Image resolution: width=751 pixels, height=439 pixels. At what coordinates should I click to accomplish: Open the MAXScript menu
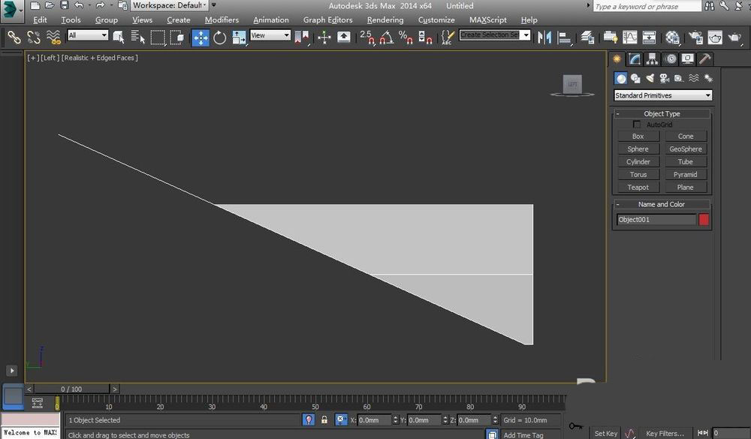(x=487, y=20)
